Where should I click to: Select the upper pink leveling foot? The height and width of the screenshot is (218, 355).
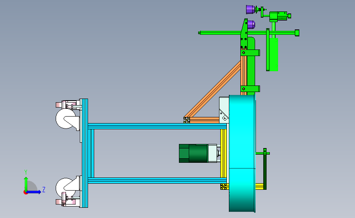(x=59, y=105)
